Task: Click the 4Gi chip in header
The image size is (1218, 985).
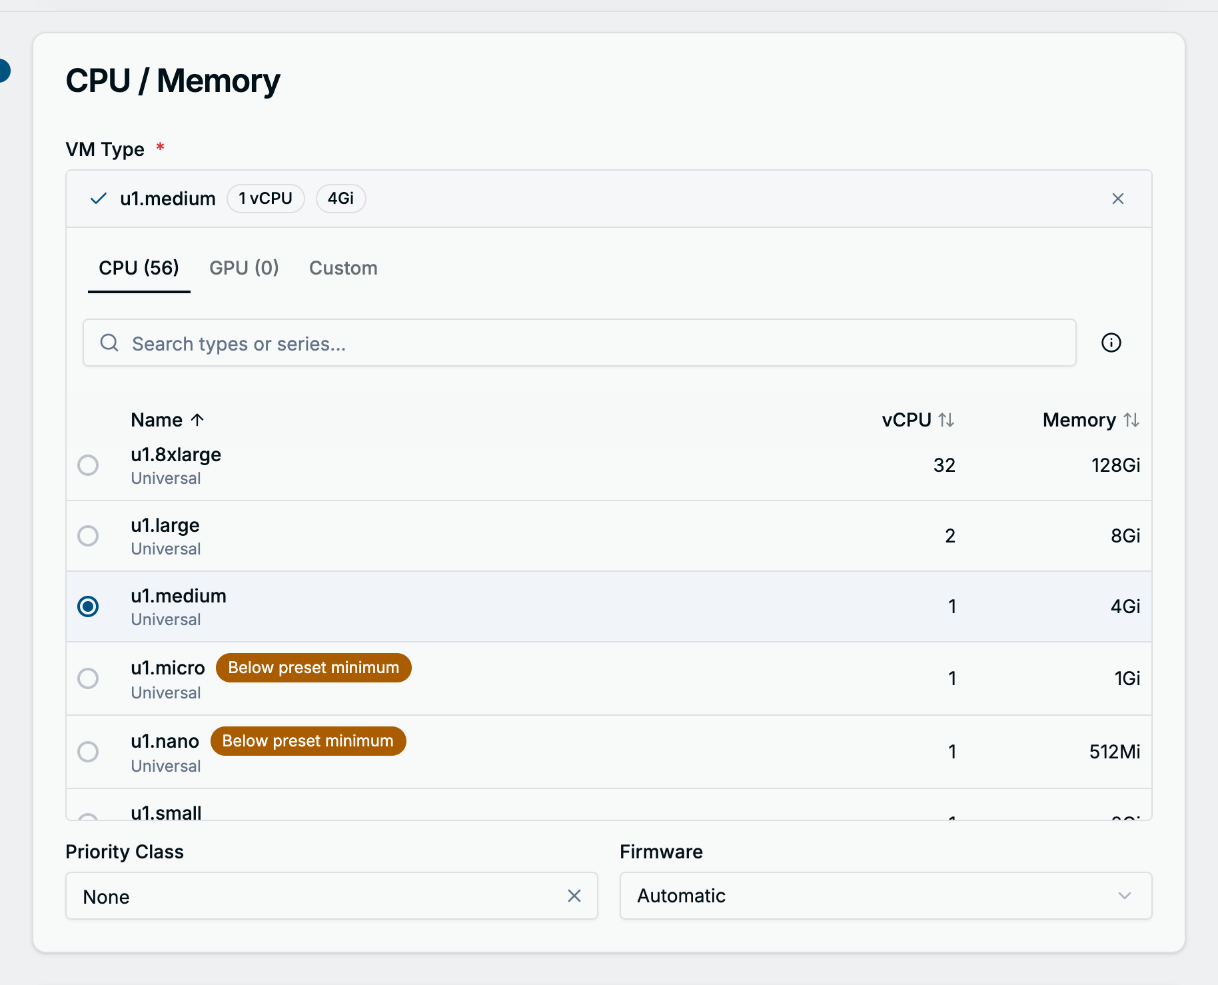Action: click(340, 199)
